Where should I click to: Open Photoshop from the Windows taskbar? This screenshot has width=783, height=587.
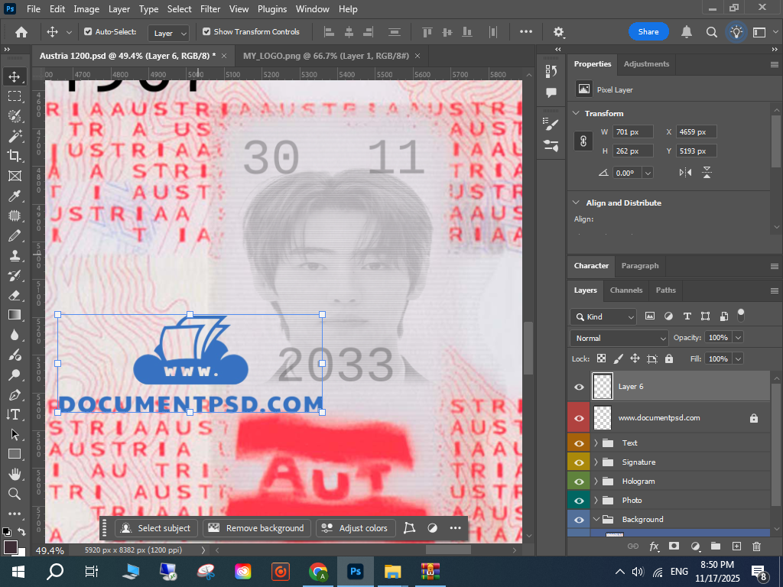[x=355, y=571]
